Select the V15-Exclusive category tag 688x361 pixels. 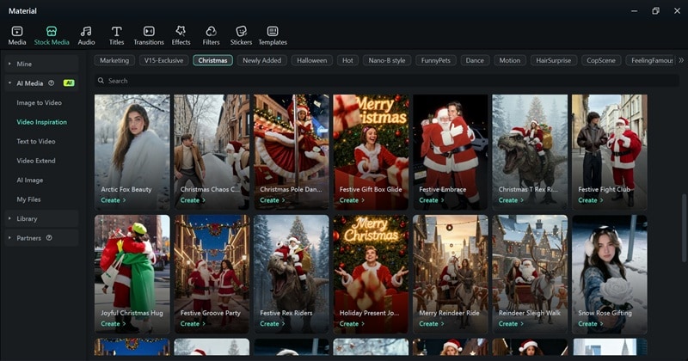point(163,60)
